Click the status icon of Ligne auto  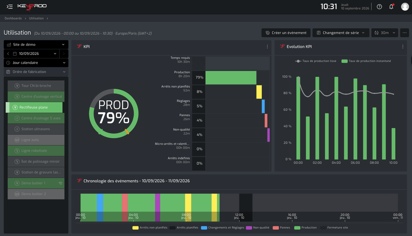(x=17, y=140)
